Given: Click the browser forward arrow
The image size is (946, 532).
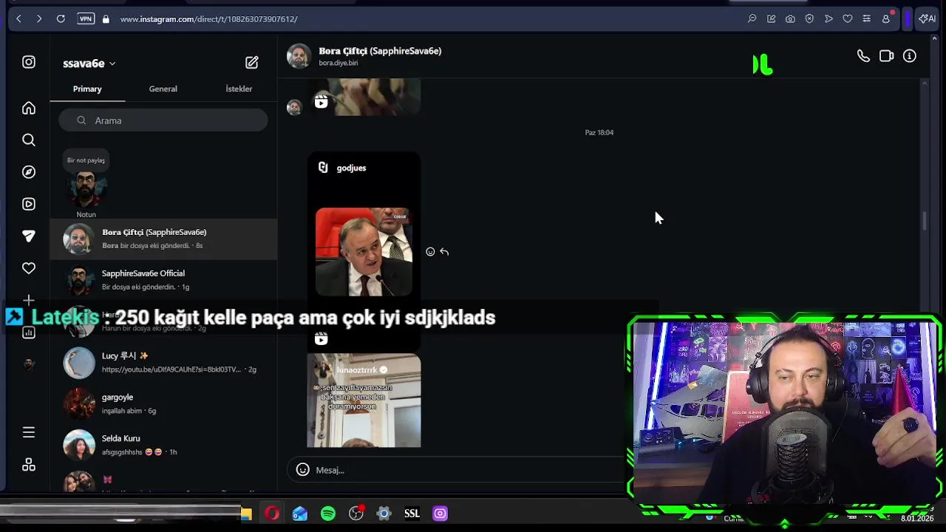Looking at the screenshot, I should click(x=38, y=18).
